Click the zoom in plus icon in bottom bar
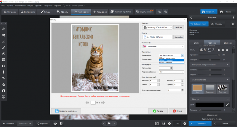 (185, 123)
